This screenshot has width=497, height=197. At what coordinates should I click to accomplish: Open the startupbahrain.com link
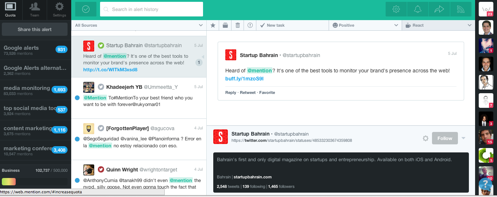tap(252, 177)
